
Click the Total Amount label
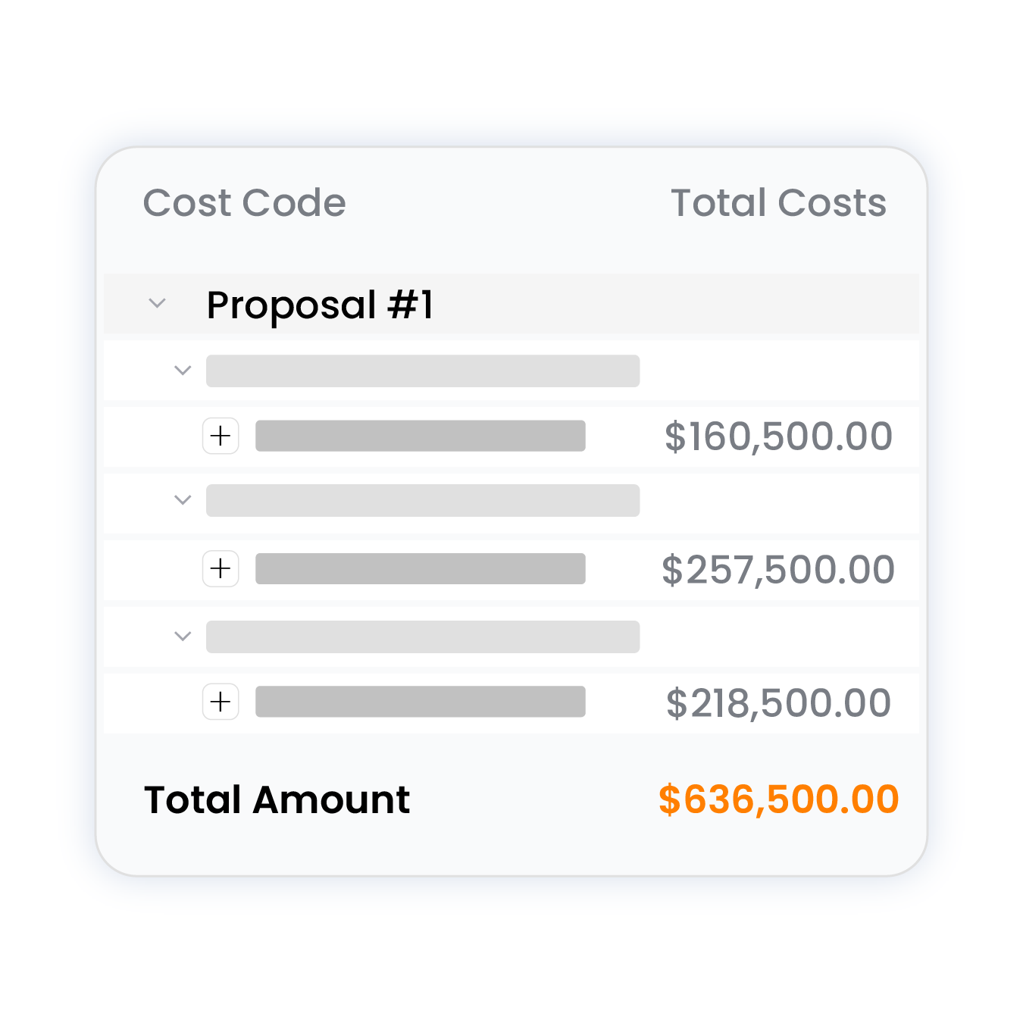point(277,799)
